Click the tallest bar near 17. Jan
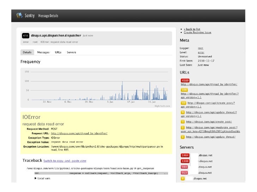 [x=122, y=90]
